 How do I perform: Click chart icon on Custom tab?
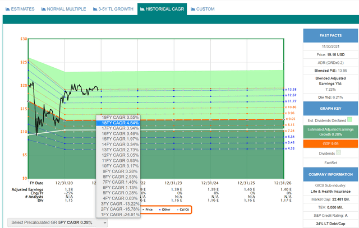coord(193,9)
